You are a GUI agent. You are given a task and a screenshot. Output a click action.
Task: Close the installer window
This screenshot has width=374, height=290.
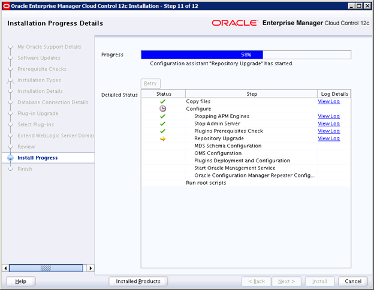pos(367,6)
